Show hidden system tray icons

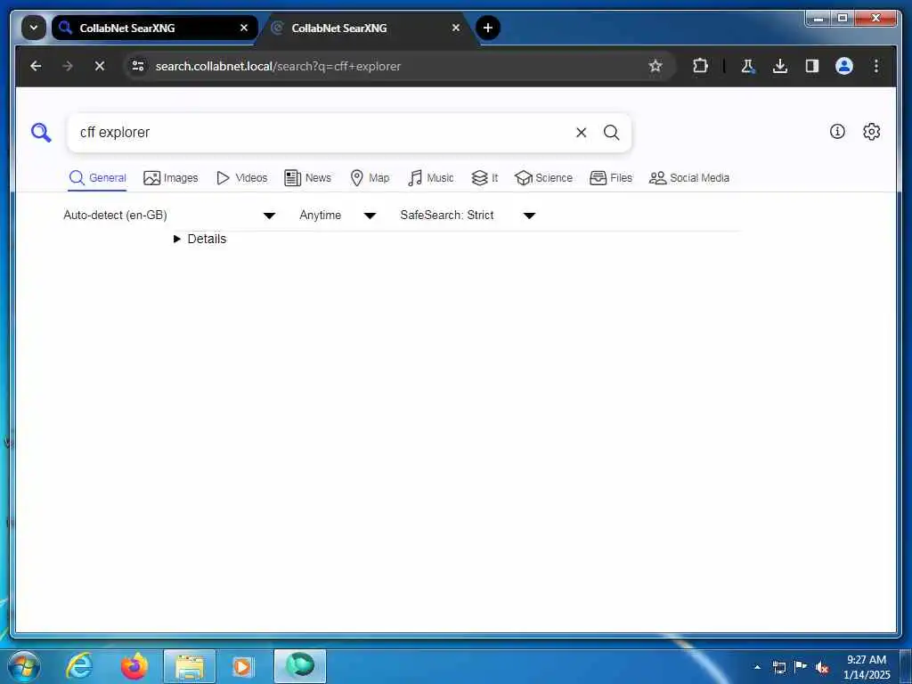click(x=757, y=667)
